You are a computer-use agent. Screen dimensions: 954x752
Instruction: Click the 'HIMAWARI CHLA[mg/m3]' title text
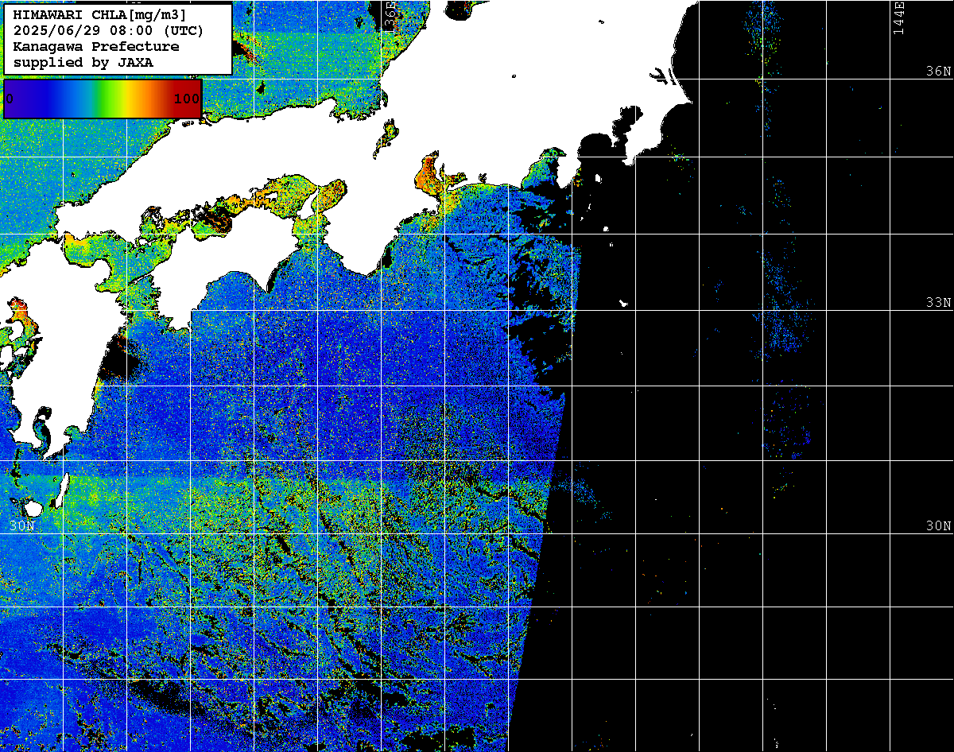click(x=99, y=15)
